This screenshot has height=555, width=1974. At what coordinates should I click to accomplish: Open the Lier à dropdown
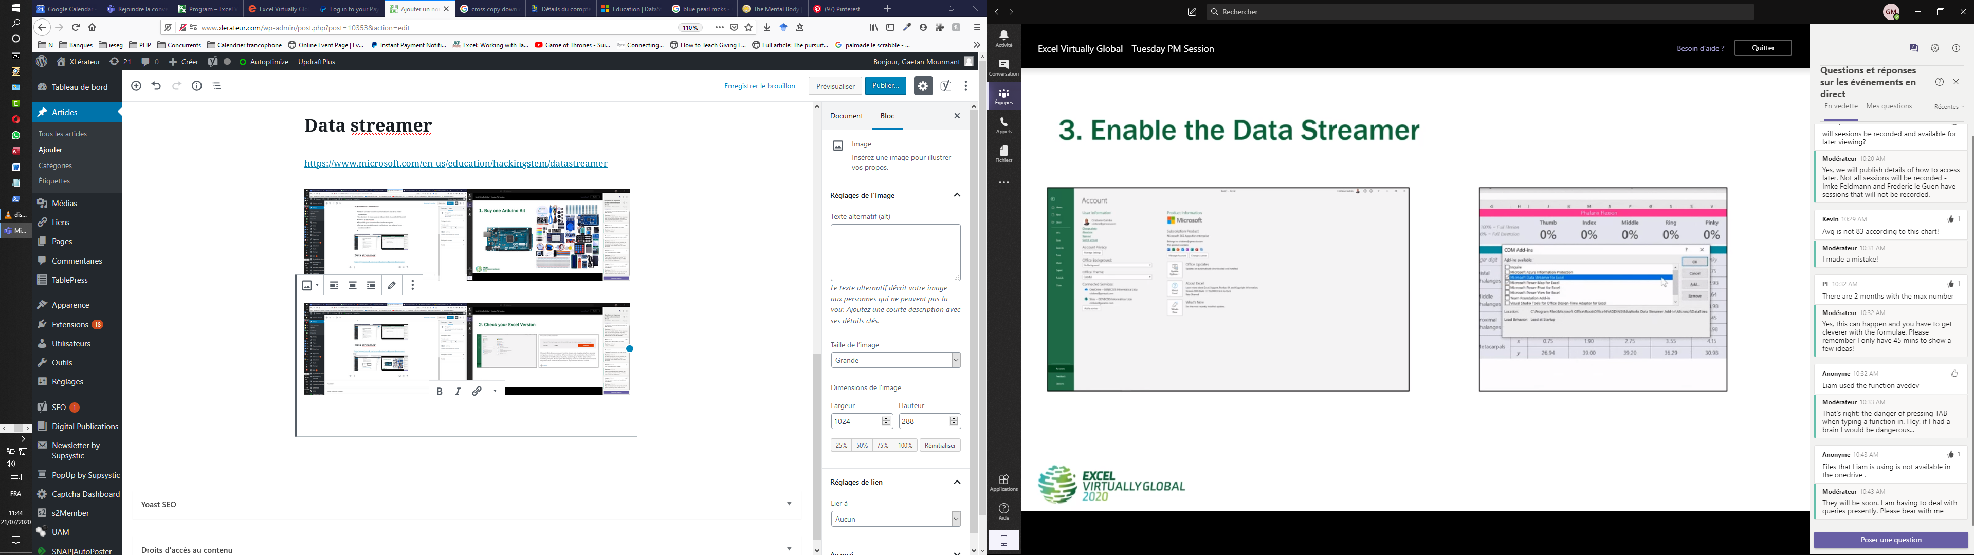coord(896,519)
